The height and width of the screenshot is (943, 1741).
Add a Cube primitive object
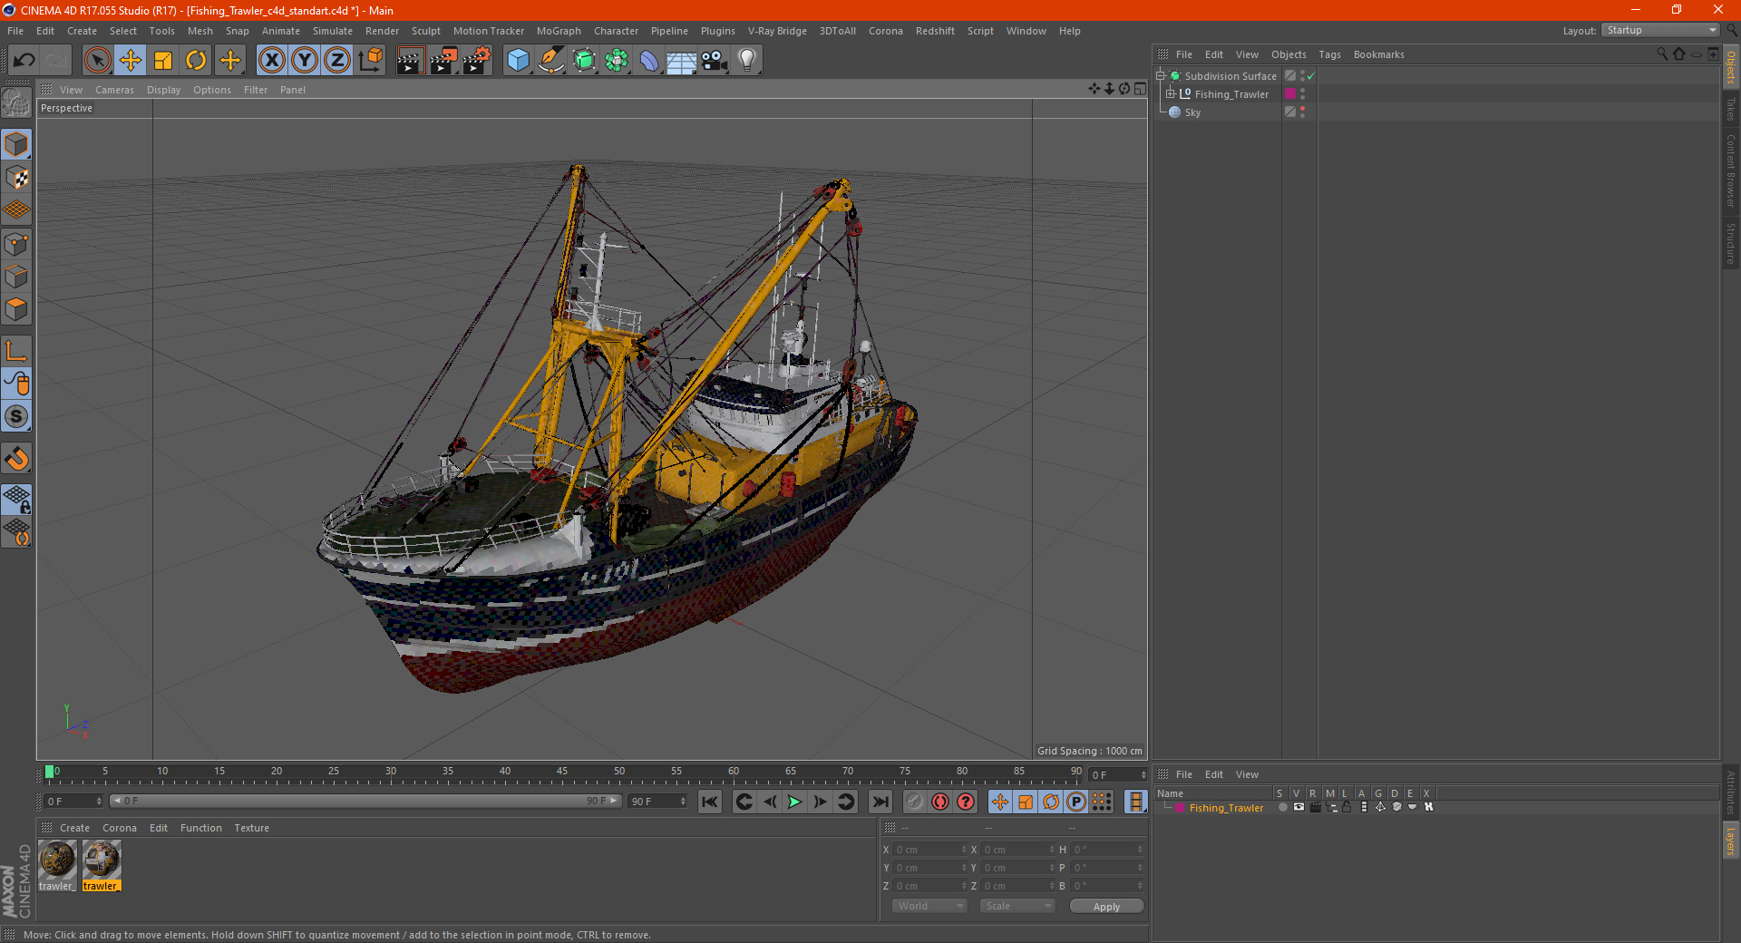(x=518, y=61)
